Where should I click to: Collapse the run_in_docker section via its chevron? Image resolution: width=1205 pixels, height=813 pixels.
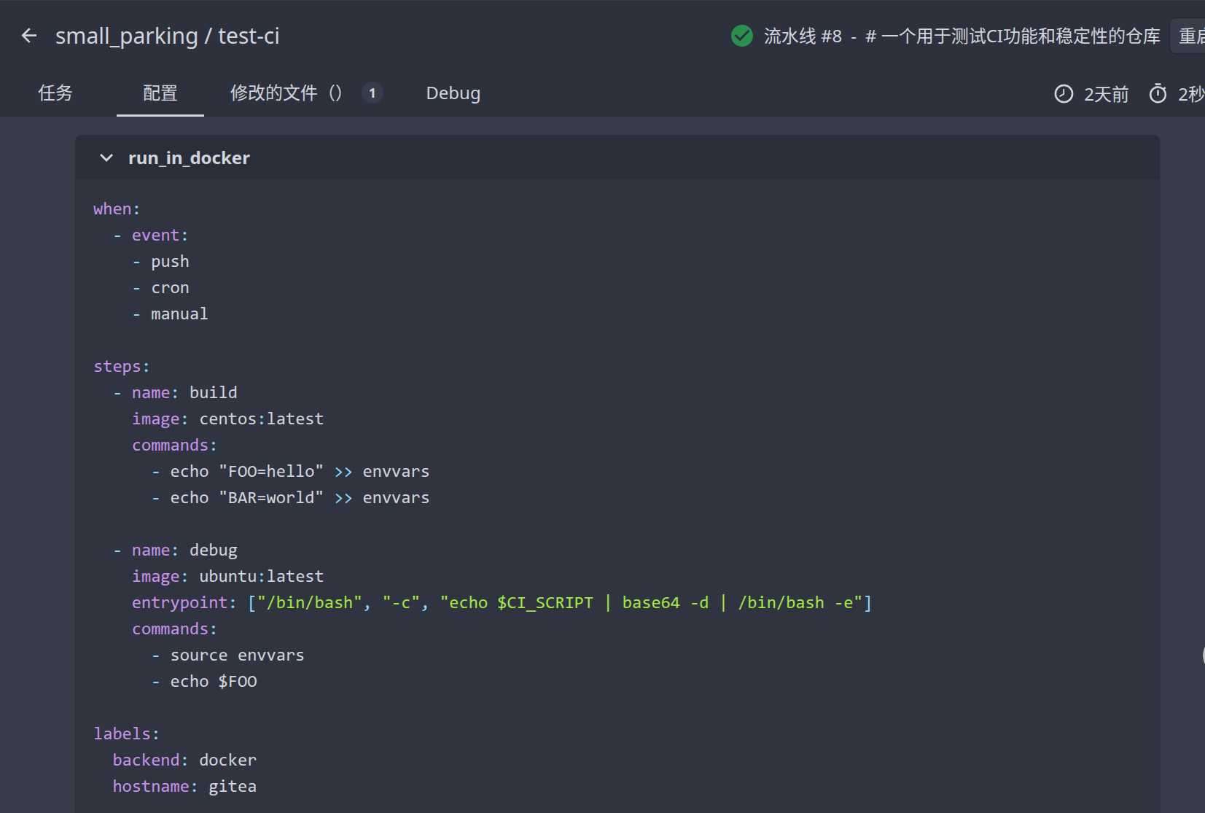coord(106,157)
